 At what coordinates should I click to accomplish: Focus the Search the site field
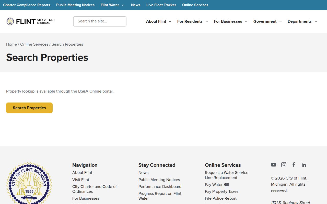pos(100,21)
